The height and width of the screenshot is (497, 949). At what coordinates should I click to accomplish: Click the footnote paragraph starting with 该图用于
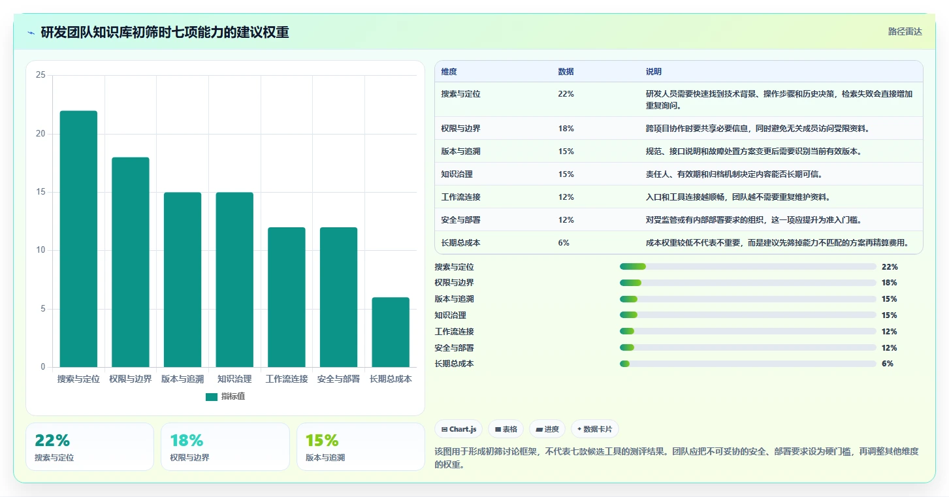coord(676,458)
